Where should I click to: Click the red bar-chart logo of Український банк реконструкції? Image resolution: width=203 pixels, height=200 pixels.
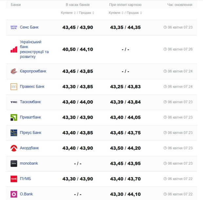click(x=14, y=49)
